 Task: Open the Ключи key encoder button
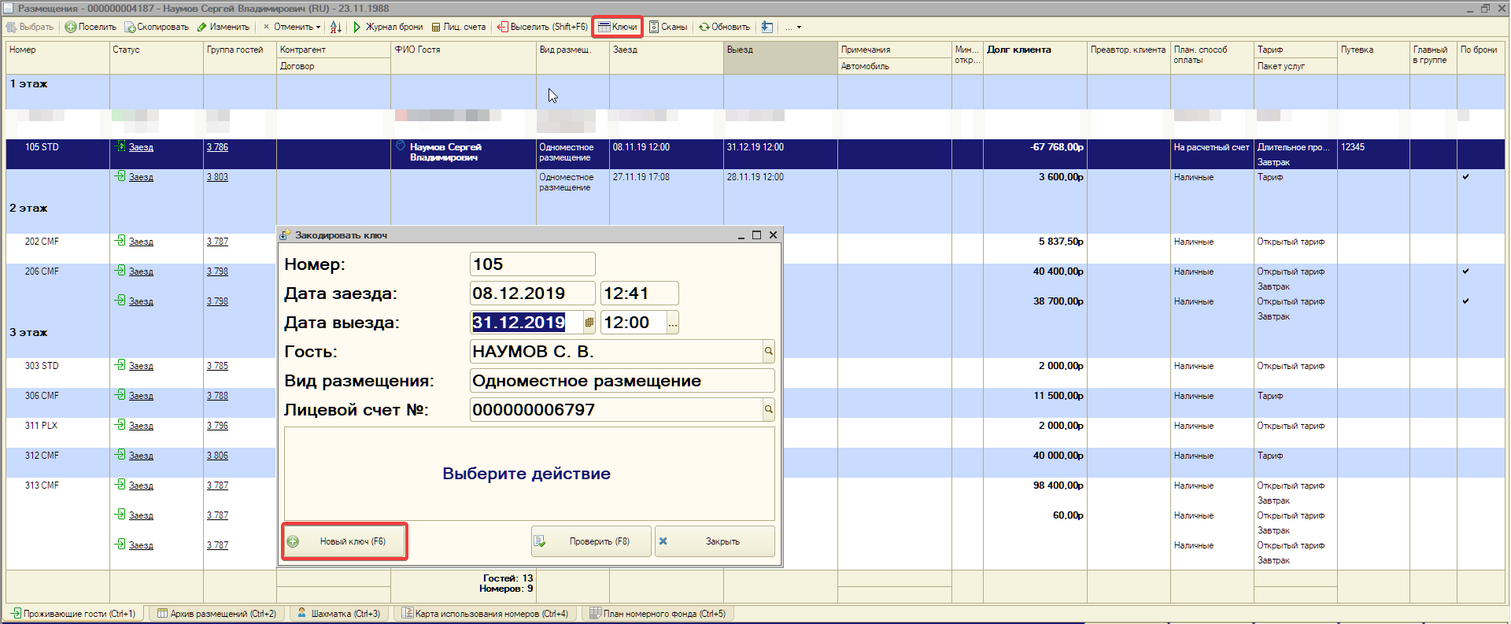(x=618, y=27)
